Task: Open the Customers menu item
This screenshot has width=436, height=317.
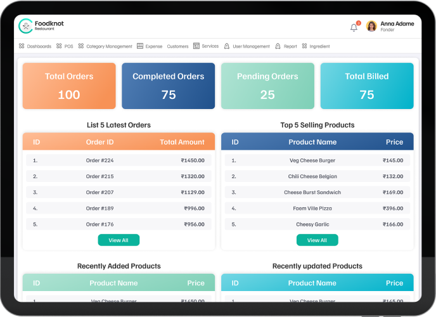Action: [x=177, y=46]
